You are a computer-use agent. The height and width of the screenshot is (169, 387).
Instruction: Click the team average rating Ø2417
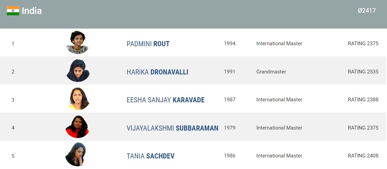point(367,11)
